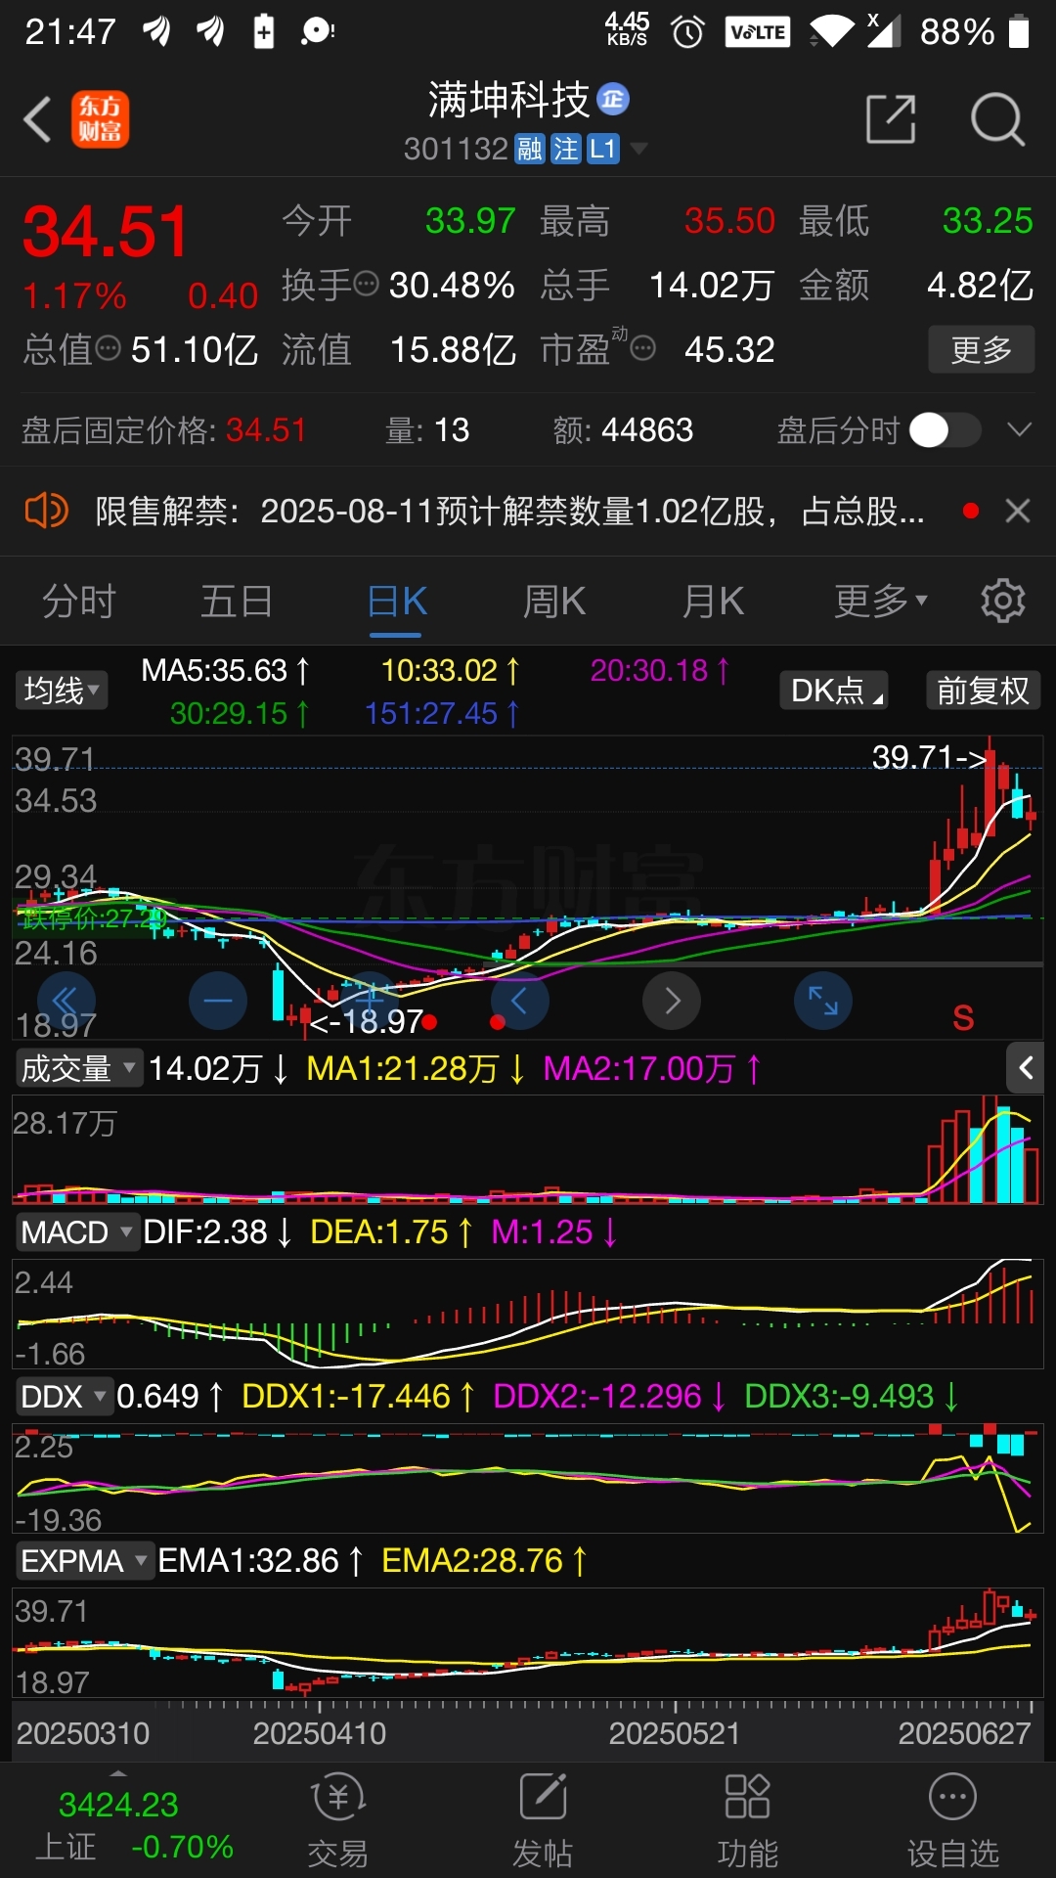Tap the 18.97 low price label

[366, 1021]
